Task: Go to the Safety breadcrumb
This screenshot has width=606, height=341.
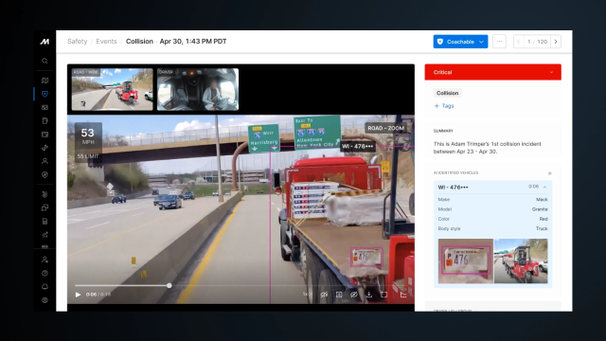Action: (x=78, y=42)
